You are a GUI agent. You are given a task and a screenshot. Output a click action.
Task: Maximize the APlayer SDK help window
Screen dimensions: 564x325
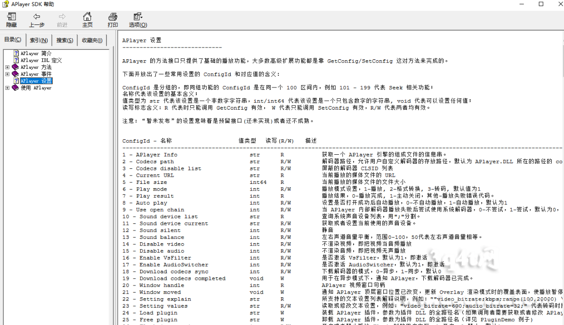[x=541, y=4]
